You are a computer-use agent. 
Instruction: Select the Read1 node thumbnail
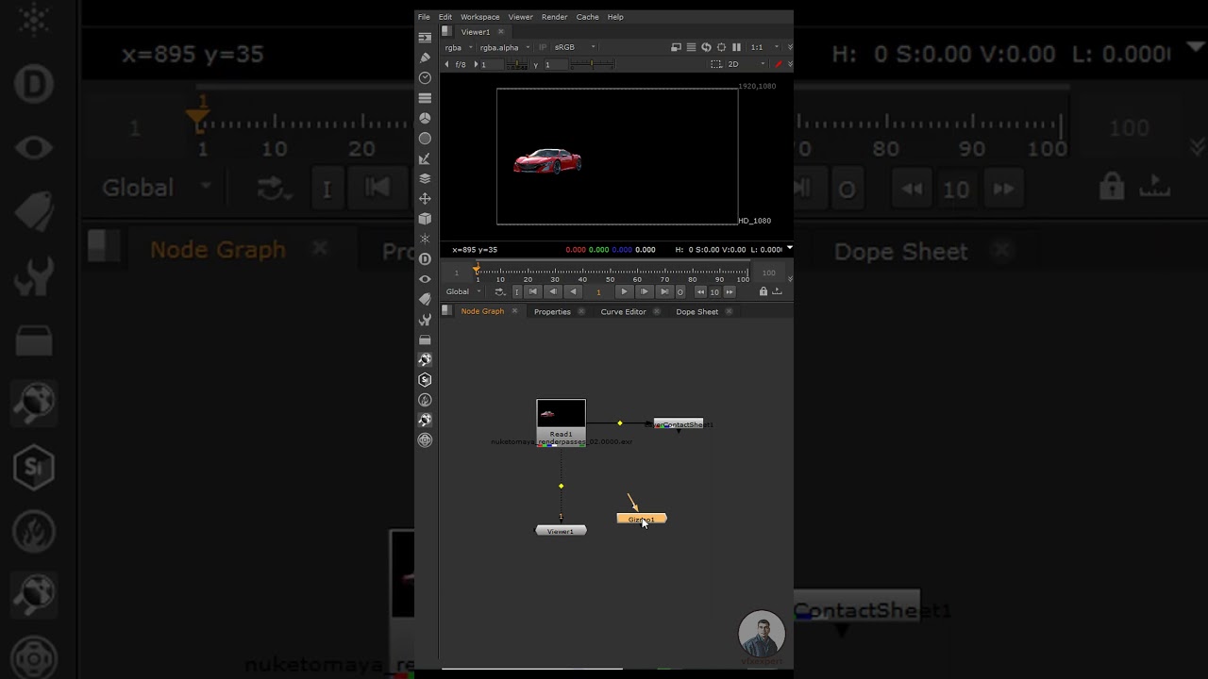tap(562, 414)
